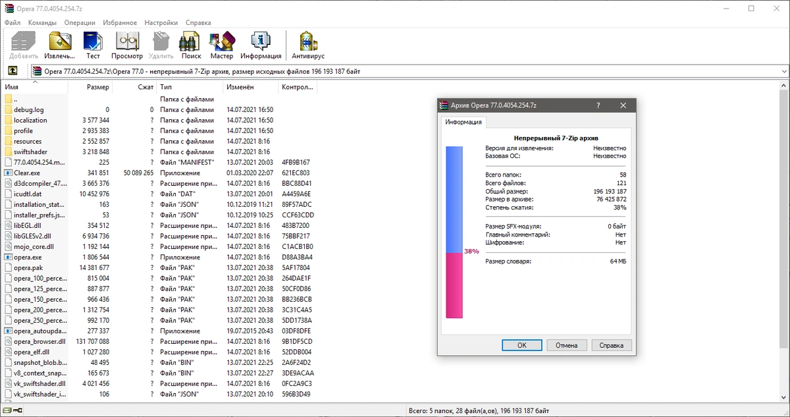This screenshot has height=417, width=790.
Task: Select the icudtl.dat file icon
Action: (8, 194)
